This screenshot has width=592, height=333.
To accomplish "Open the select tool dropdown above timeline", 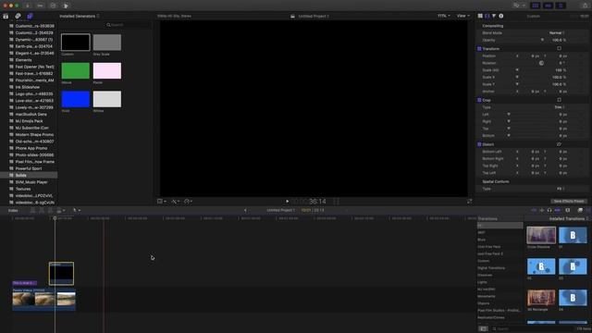I will pos(77,210).
